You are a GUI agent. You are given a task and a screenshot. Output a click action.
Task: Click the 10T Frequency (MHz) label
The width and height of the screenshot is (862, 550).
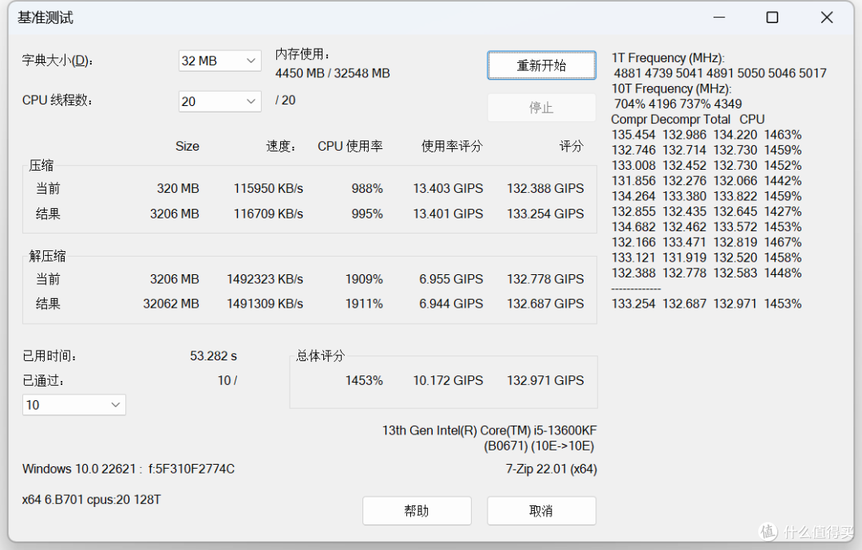point(671,89)
